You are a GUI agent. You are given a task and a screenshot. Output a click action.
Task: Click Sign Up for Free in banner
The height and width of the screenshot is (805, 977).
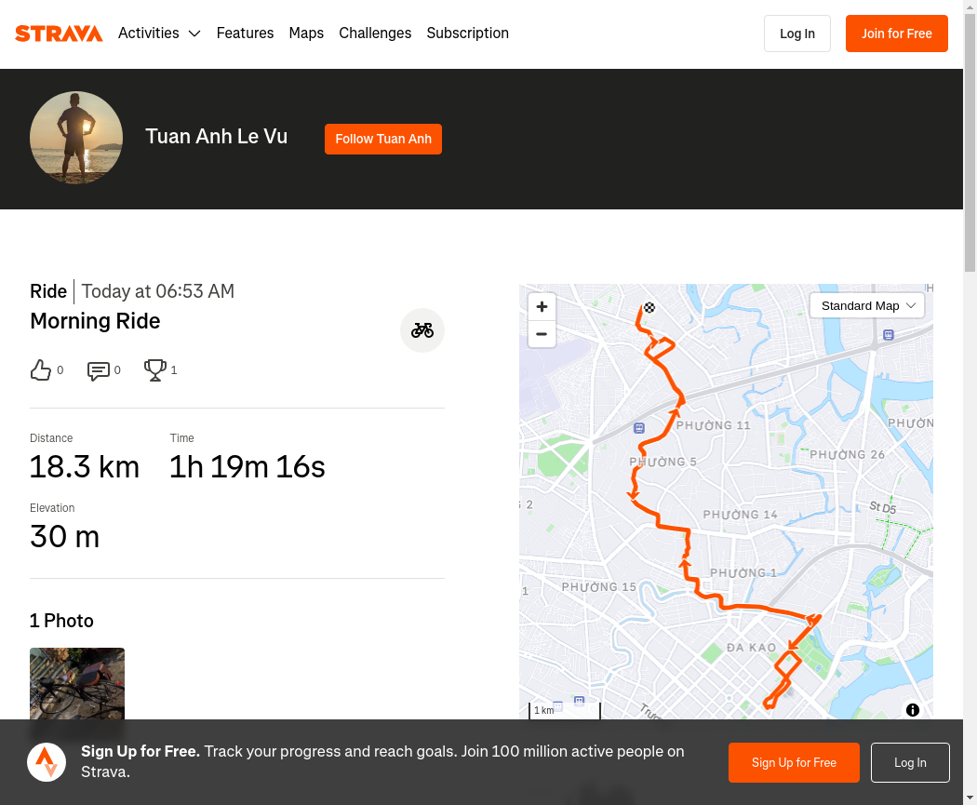(x=794, y=762)
